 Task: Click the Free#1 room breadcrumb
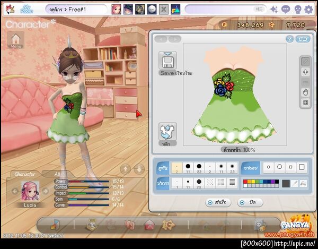coord(77,10)
